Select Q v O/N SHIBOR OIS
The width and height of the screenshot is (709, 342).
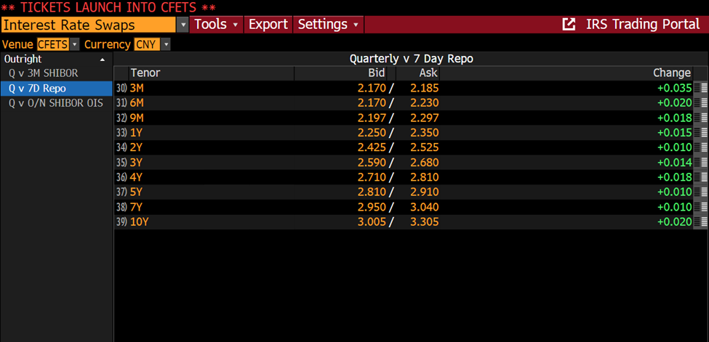(55, 103)
